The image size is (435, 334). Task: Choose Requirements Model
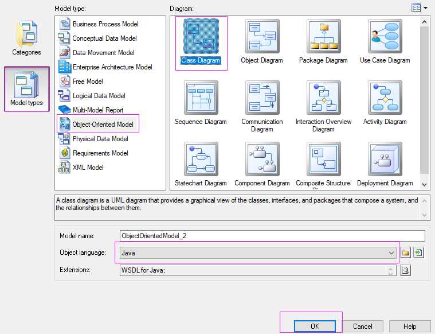click(94, 153)
